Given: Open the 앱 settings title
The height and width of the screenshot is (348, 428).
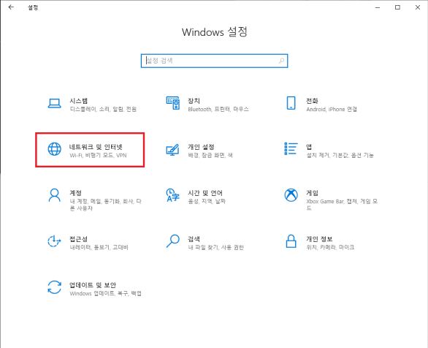Looking at the screenshot, I should click(309, 147).
